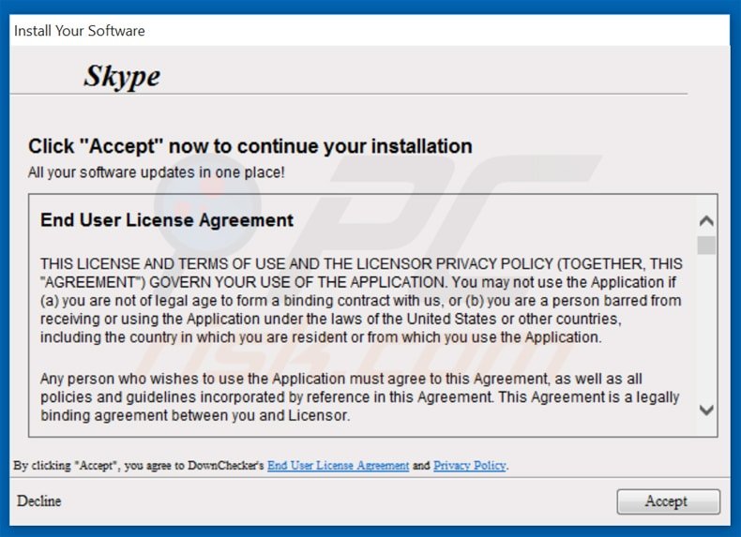
Task: Open DownChecker's End User License Agreement link
Action: coord(338,465)
